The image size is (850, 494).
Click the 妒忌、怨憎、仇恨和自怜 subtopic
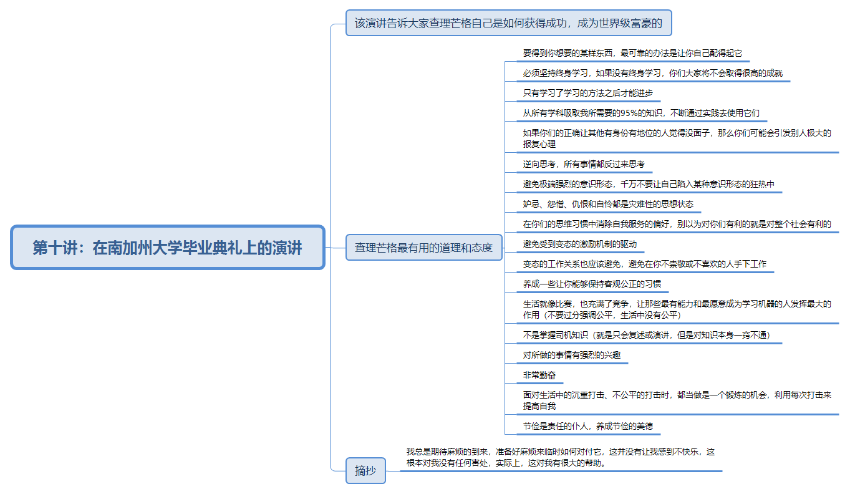[608, 204]
